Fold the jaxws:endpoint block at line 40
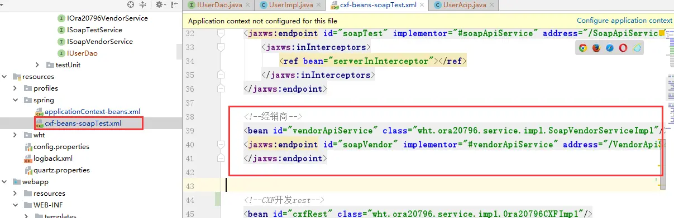 tap(221, 145)
